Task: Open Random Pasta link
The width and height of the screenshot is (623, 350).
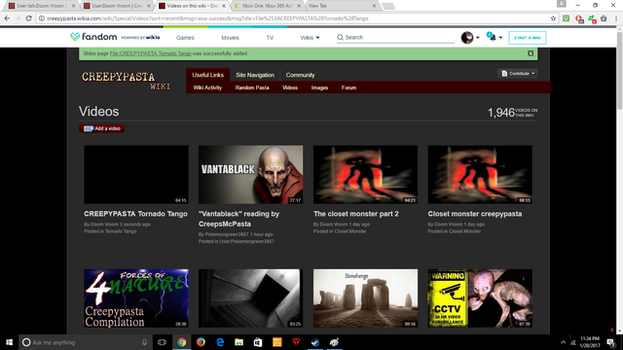Action: point(252,87)
